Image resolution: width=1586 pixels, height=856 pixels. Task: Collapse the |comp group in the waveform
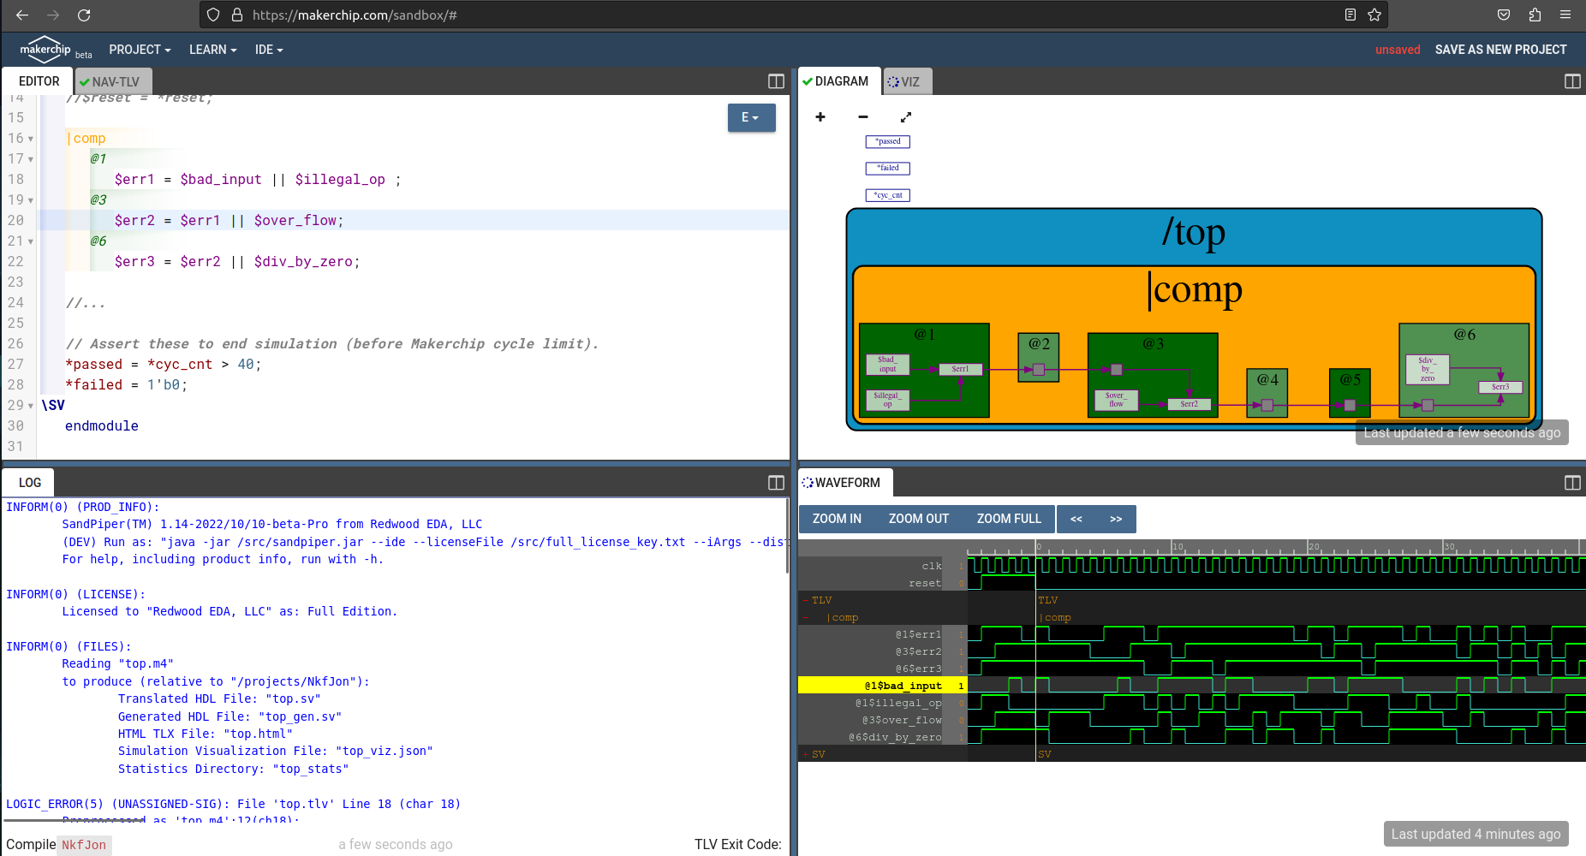(805, 617)
